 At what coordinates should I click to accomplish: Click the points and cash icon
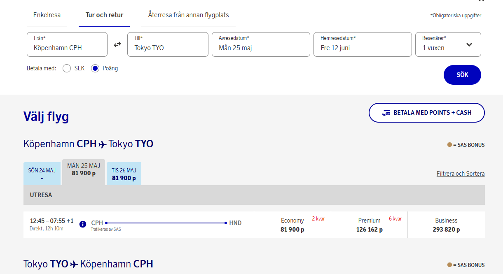click(386, 113)
